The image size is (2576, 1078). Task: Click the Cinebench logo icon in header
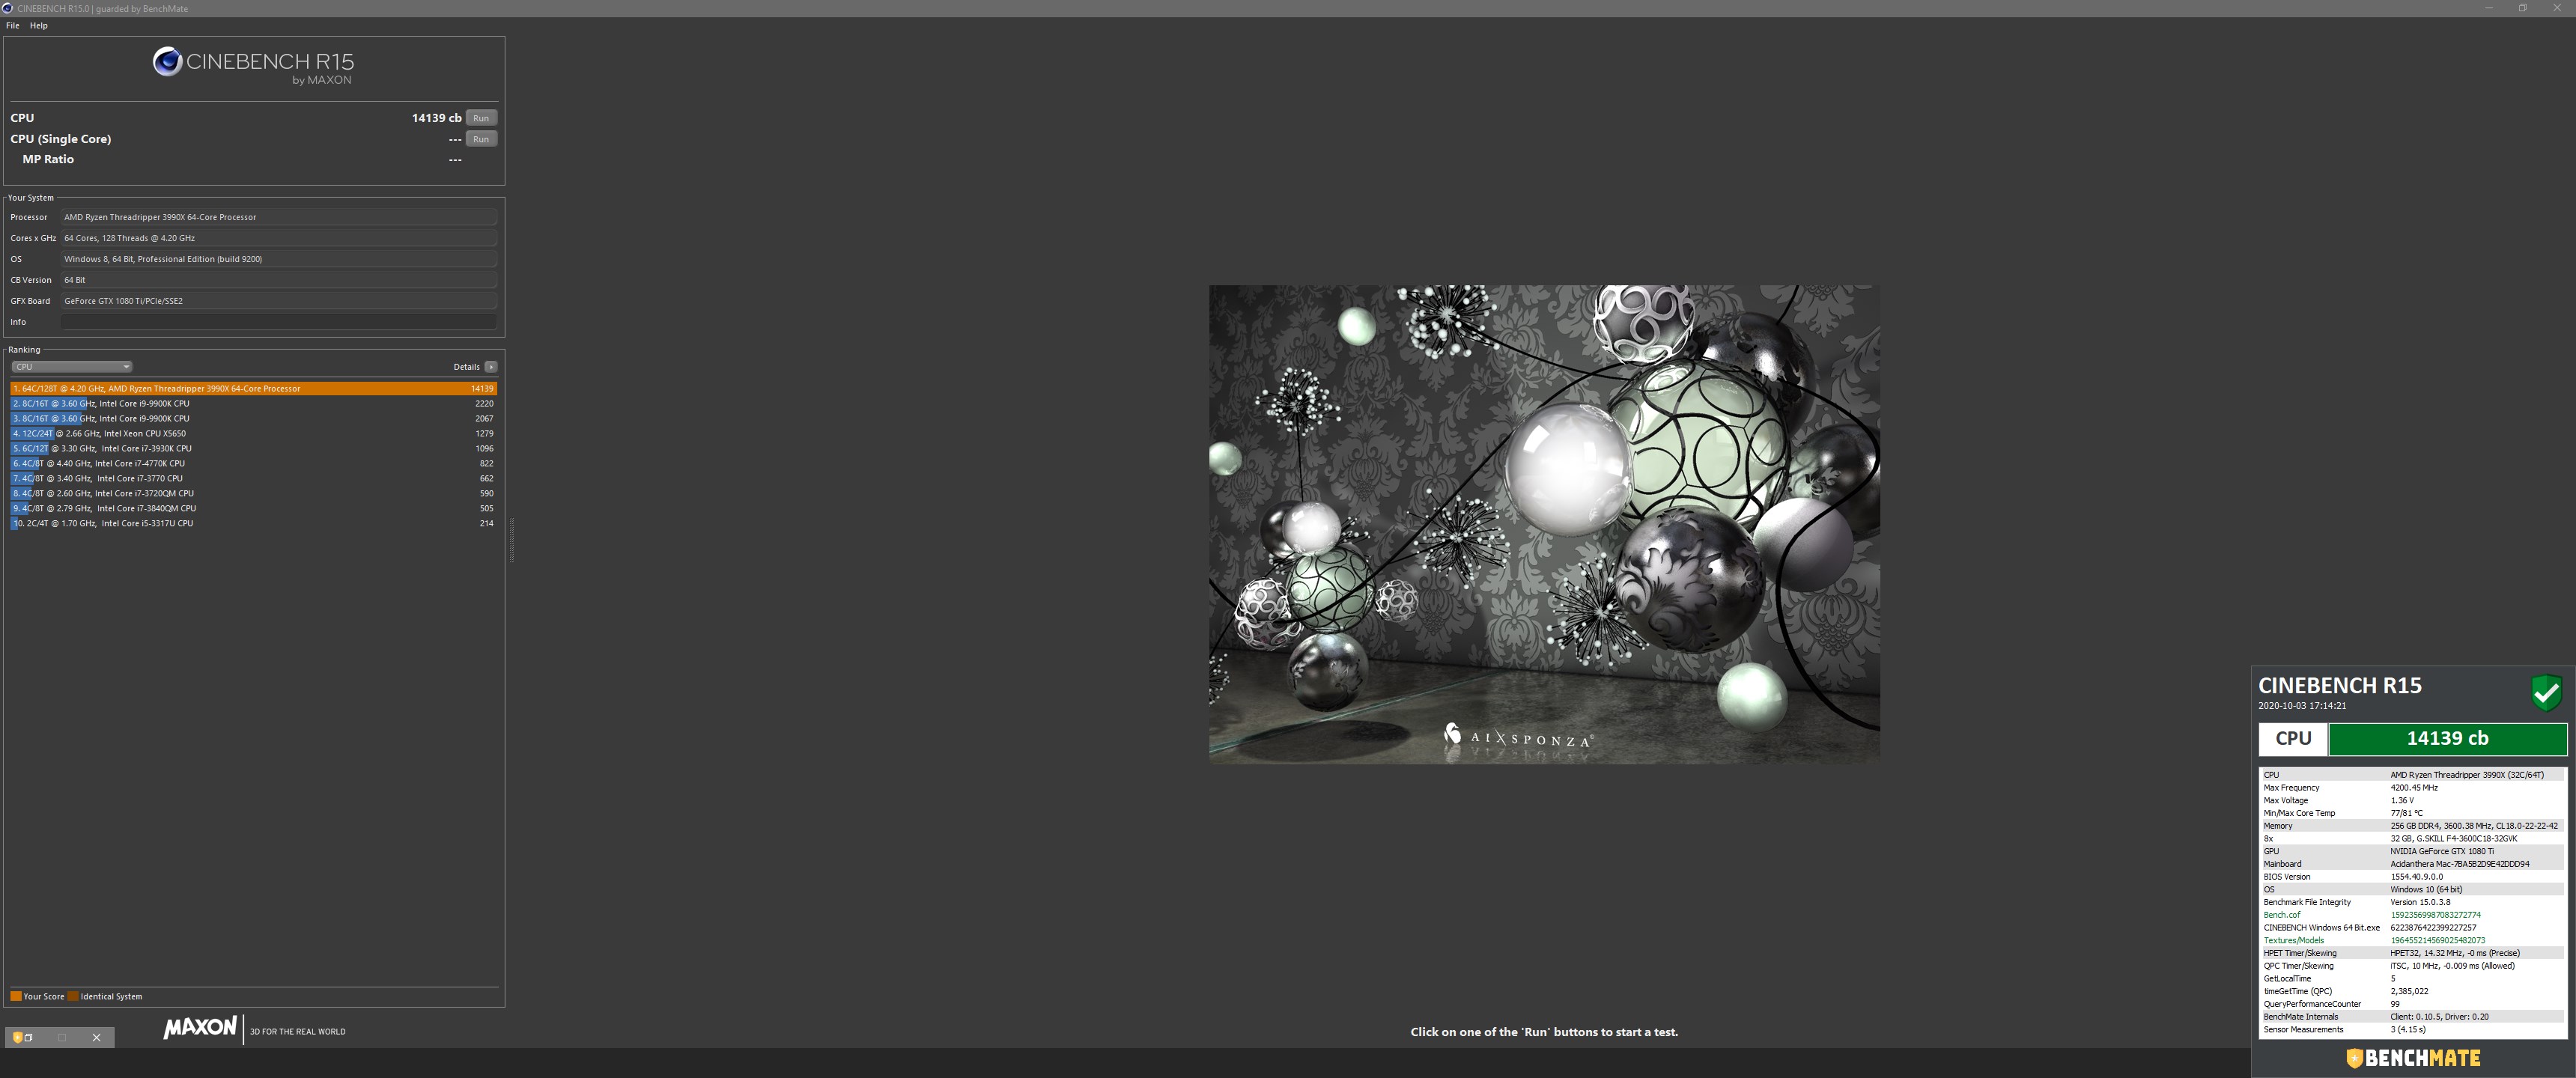tap(167, 62)
